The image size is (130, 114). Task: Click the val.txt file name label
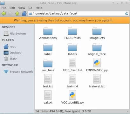(x=48, y=103)
